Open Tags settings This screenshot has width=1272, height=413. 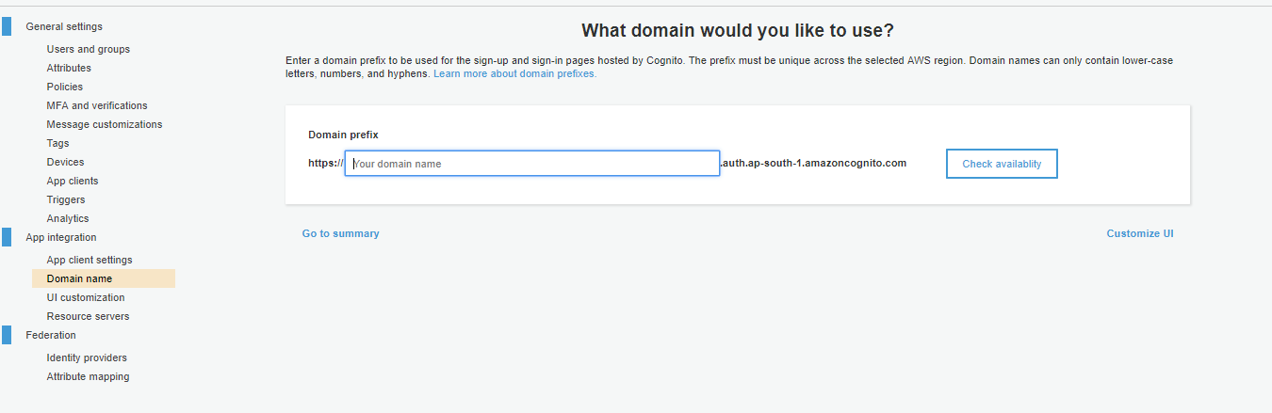[x=57, y=143]
